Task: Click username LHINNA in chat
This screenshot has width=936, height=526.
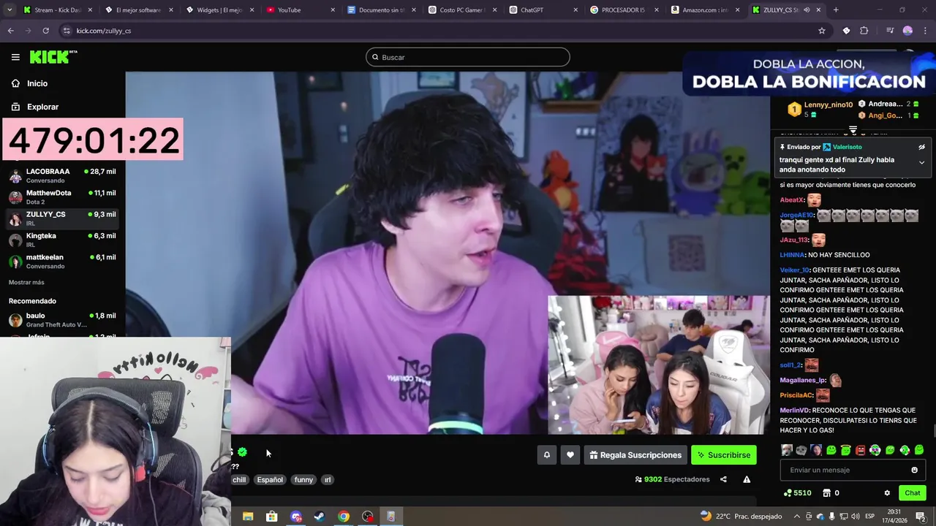Action: [x=792, y=255]
